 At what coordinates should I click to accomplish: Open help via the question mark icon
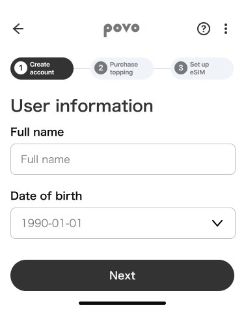(x=204, y=29)
